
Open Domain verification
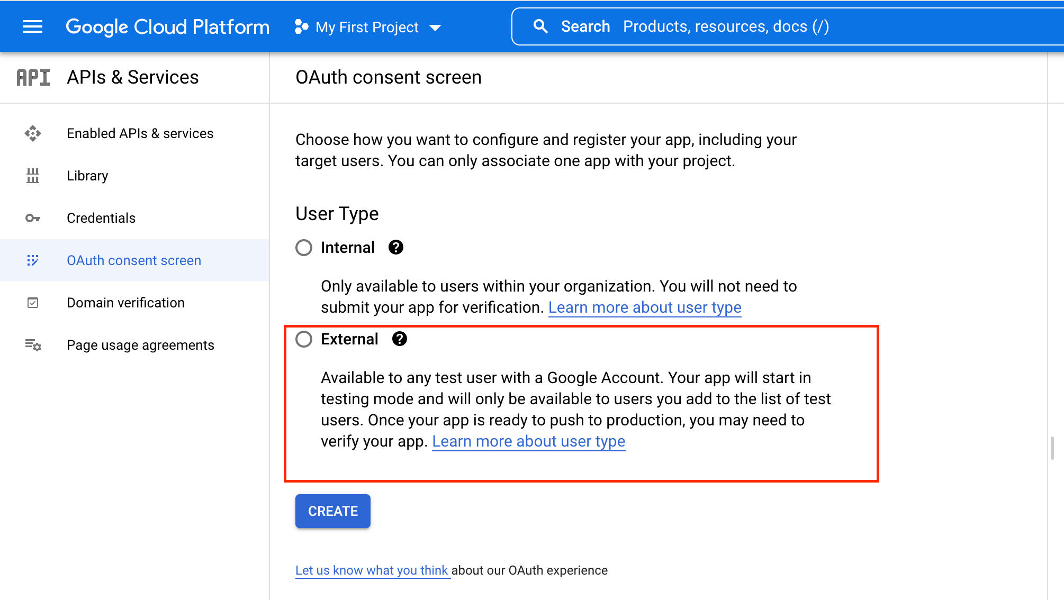[x=134, y=303]
